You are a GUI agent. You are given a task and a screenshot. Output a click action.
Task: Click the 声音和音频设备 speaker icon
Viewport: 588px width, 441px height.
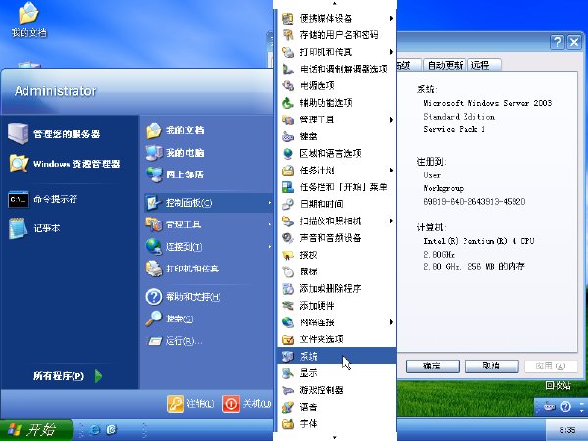pyautogui.click(x=287, y=238)
